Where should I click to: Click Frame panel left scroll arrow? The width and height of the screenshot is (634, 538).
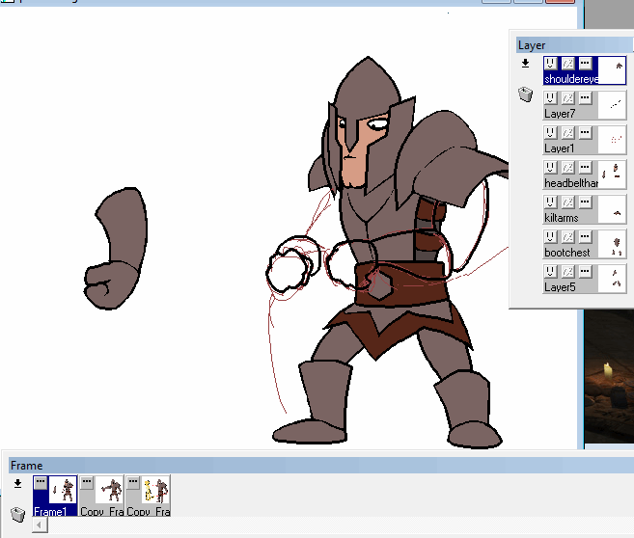40,525
